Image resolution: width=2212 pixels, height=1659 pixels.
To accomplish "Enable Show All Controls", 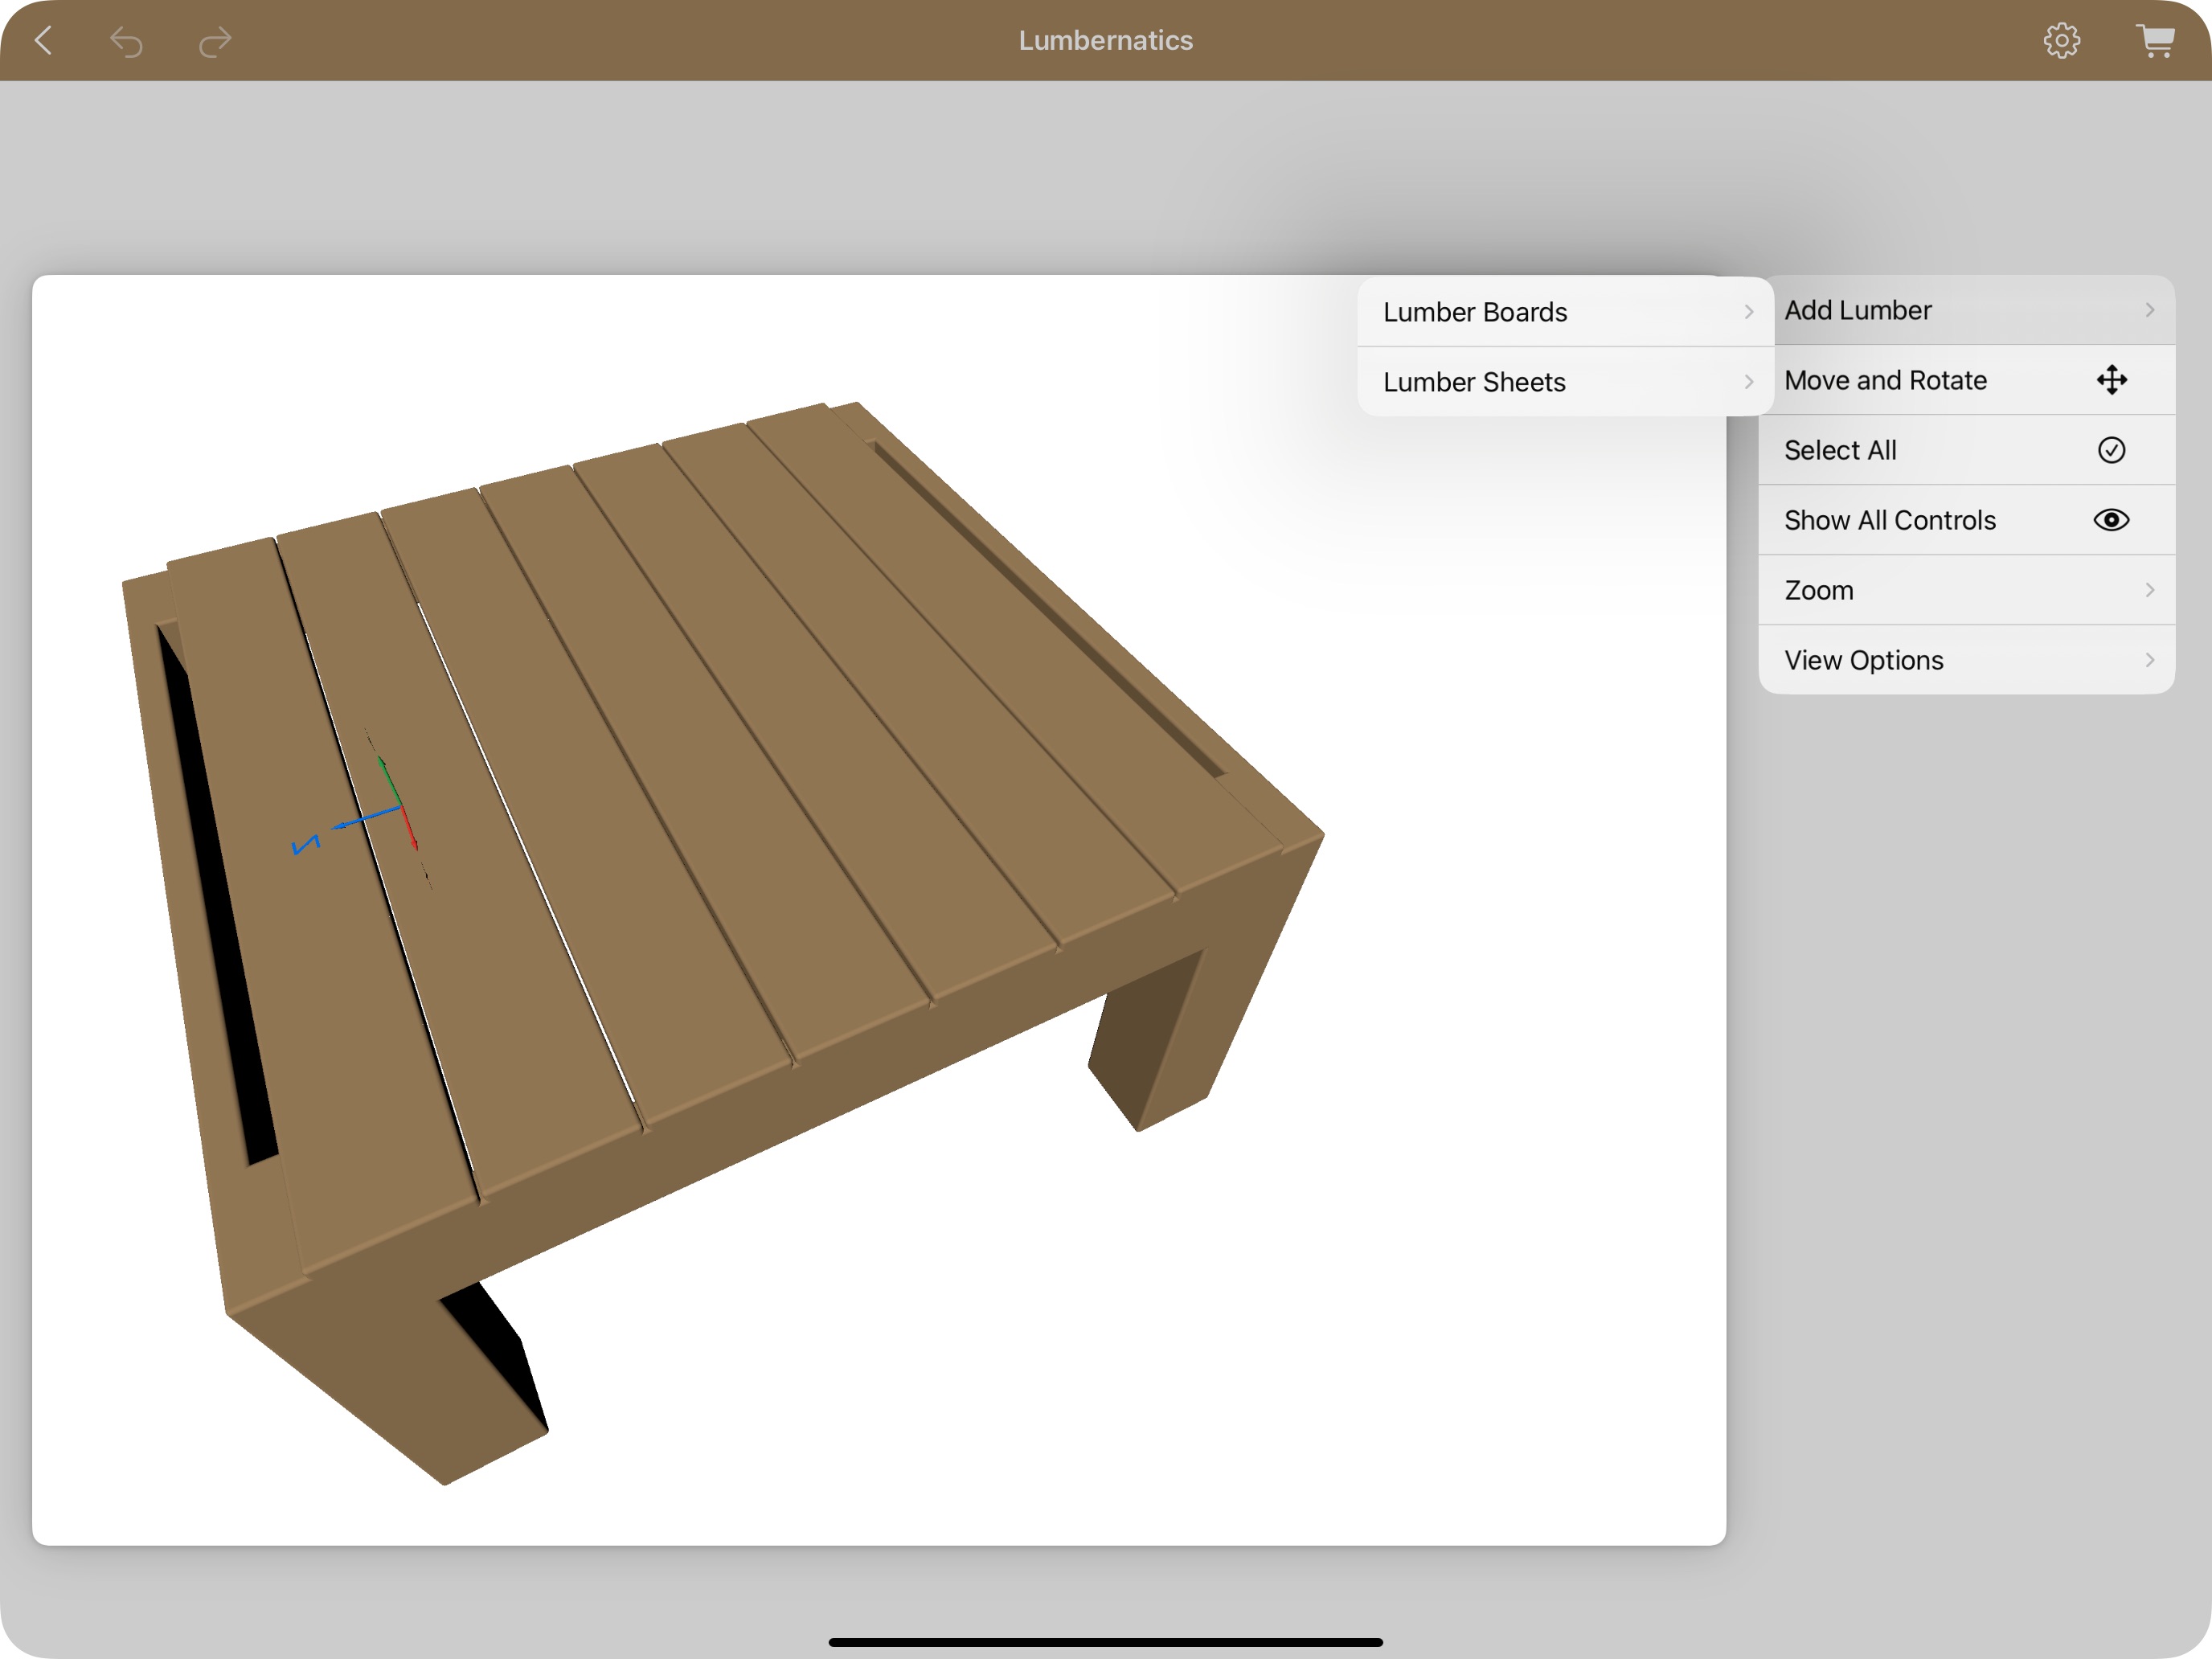I will tap(1888, 520).
